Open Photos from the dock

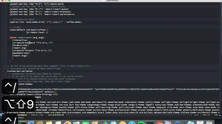pos(68,122)
